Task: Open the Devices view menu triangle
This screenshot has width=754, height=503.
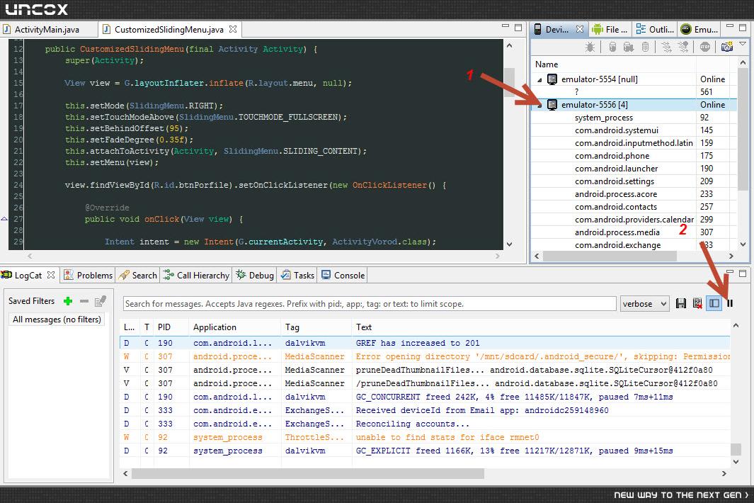Action: [x=743, y=44]
